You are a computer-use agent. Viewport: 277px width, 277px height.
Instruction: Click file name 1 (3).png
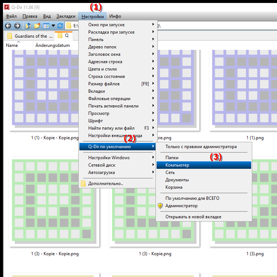pyautogui.click(x=255, y=254)
